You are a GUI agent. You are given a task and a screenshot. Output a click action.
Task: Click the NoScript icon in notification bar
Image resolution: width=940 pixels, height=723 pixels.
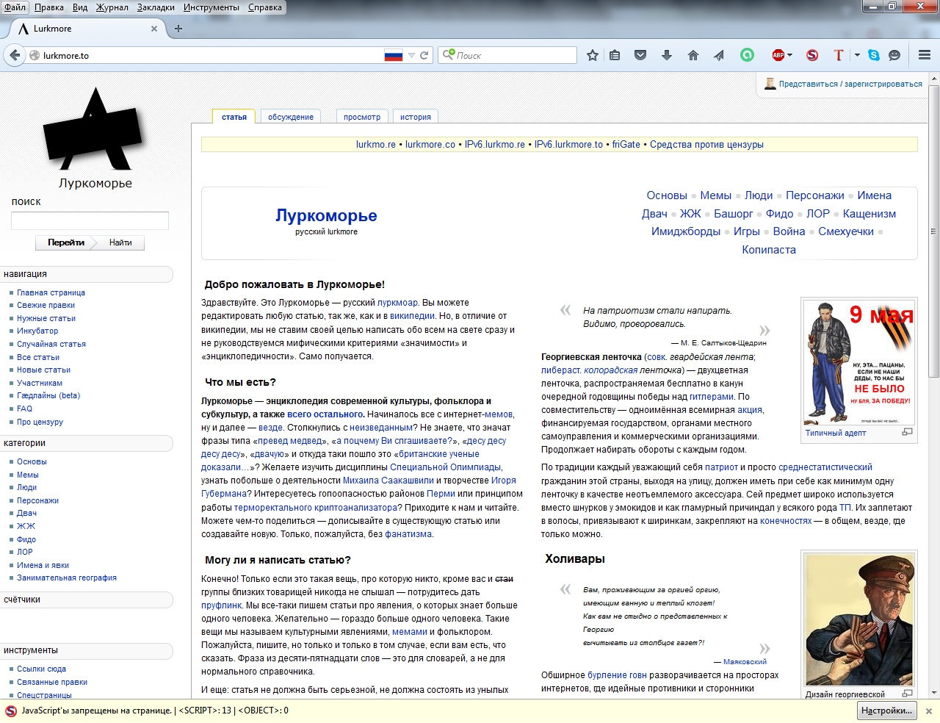pos(11,711)
